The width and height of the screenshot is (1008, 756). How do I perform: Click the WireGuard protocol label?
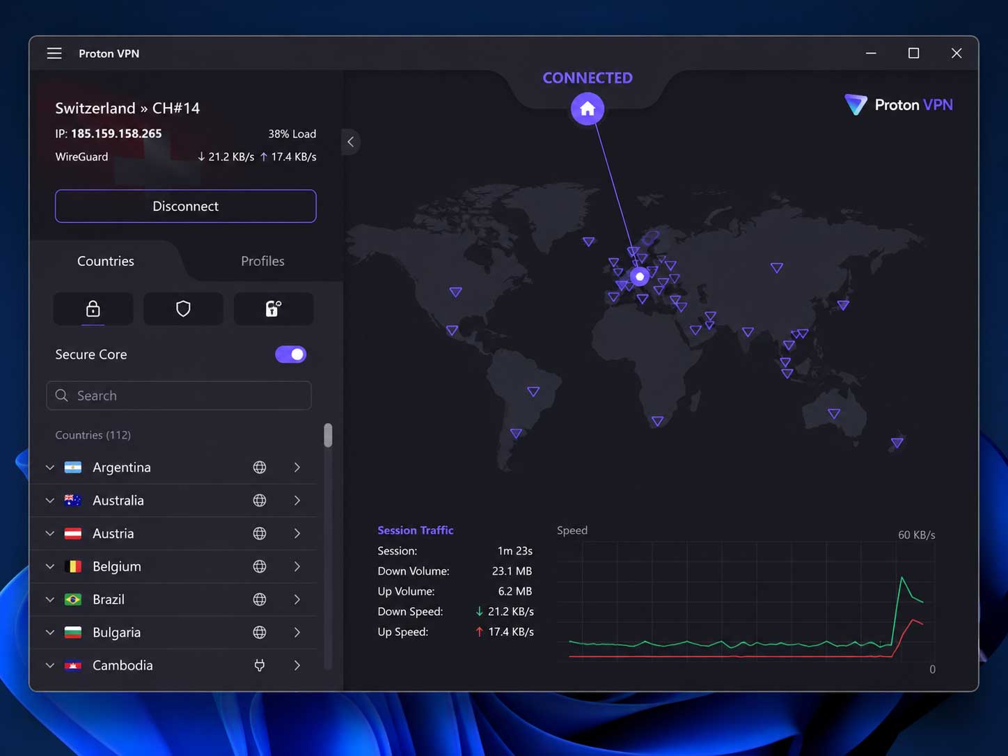click(x=82, y=157)
